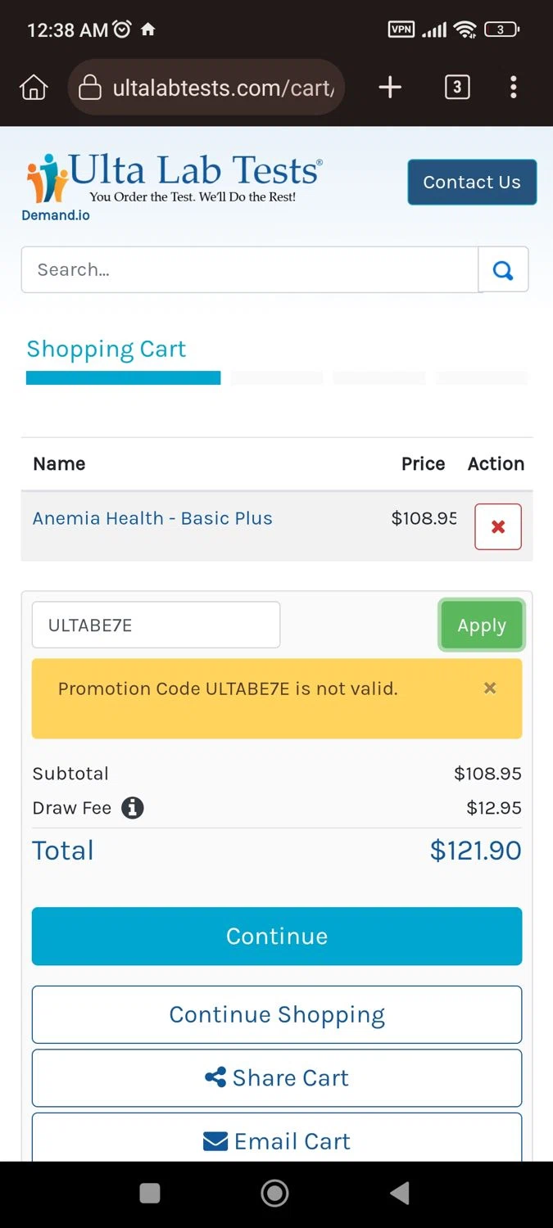This screenshot has width=553, height=1228.
Task: Focus the promotion code input field
Action: point(156,625)
